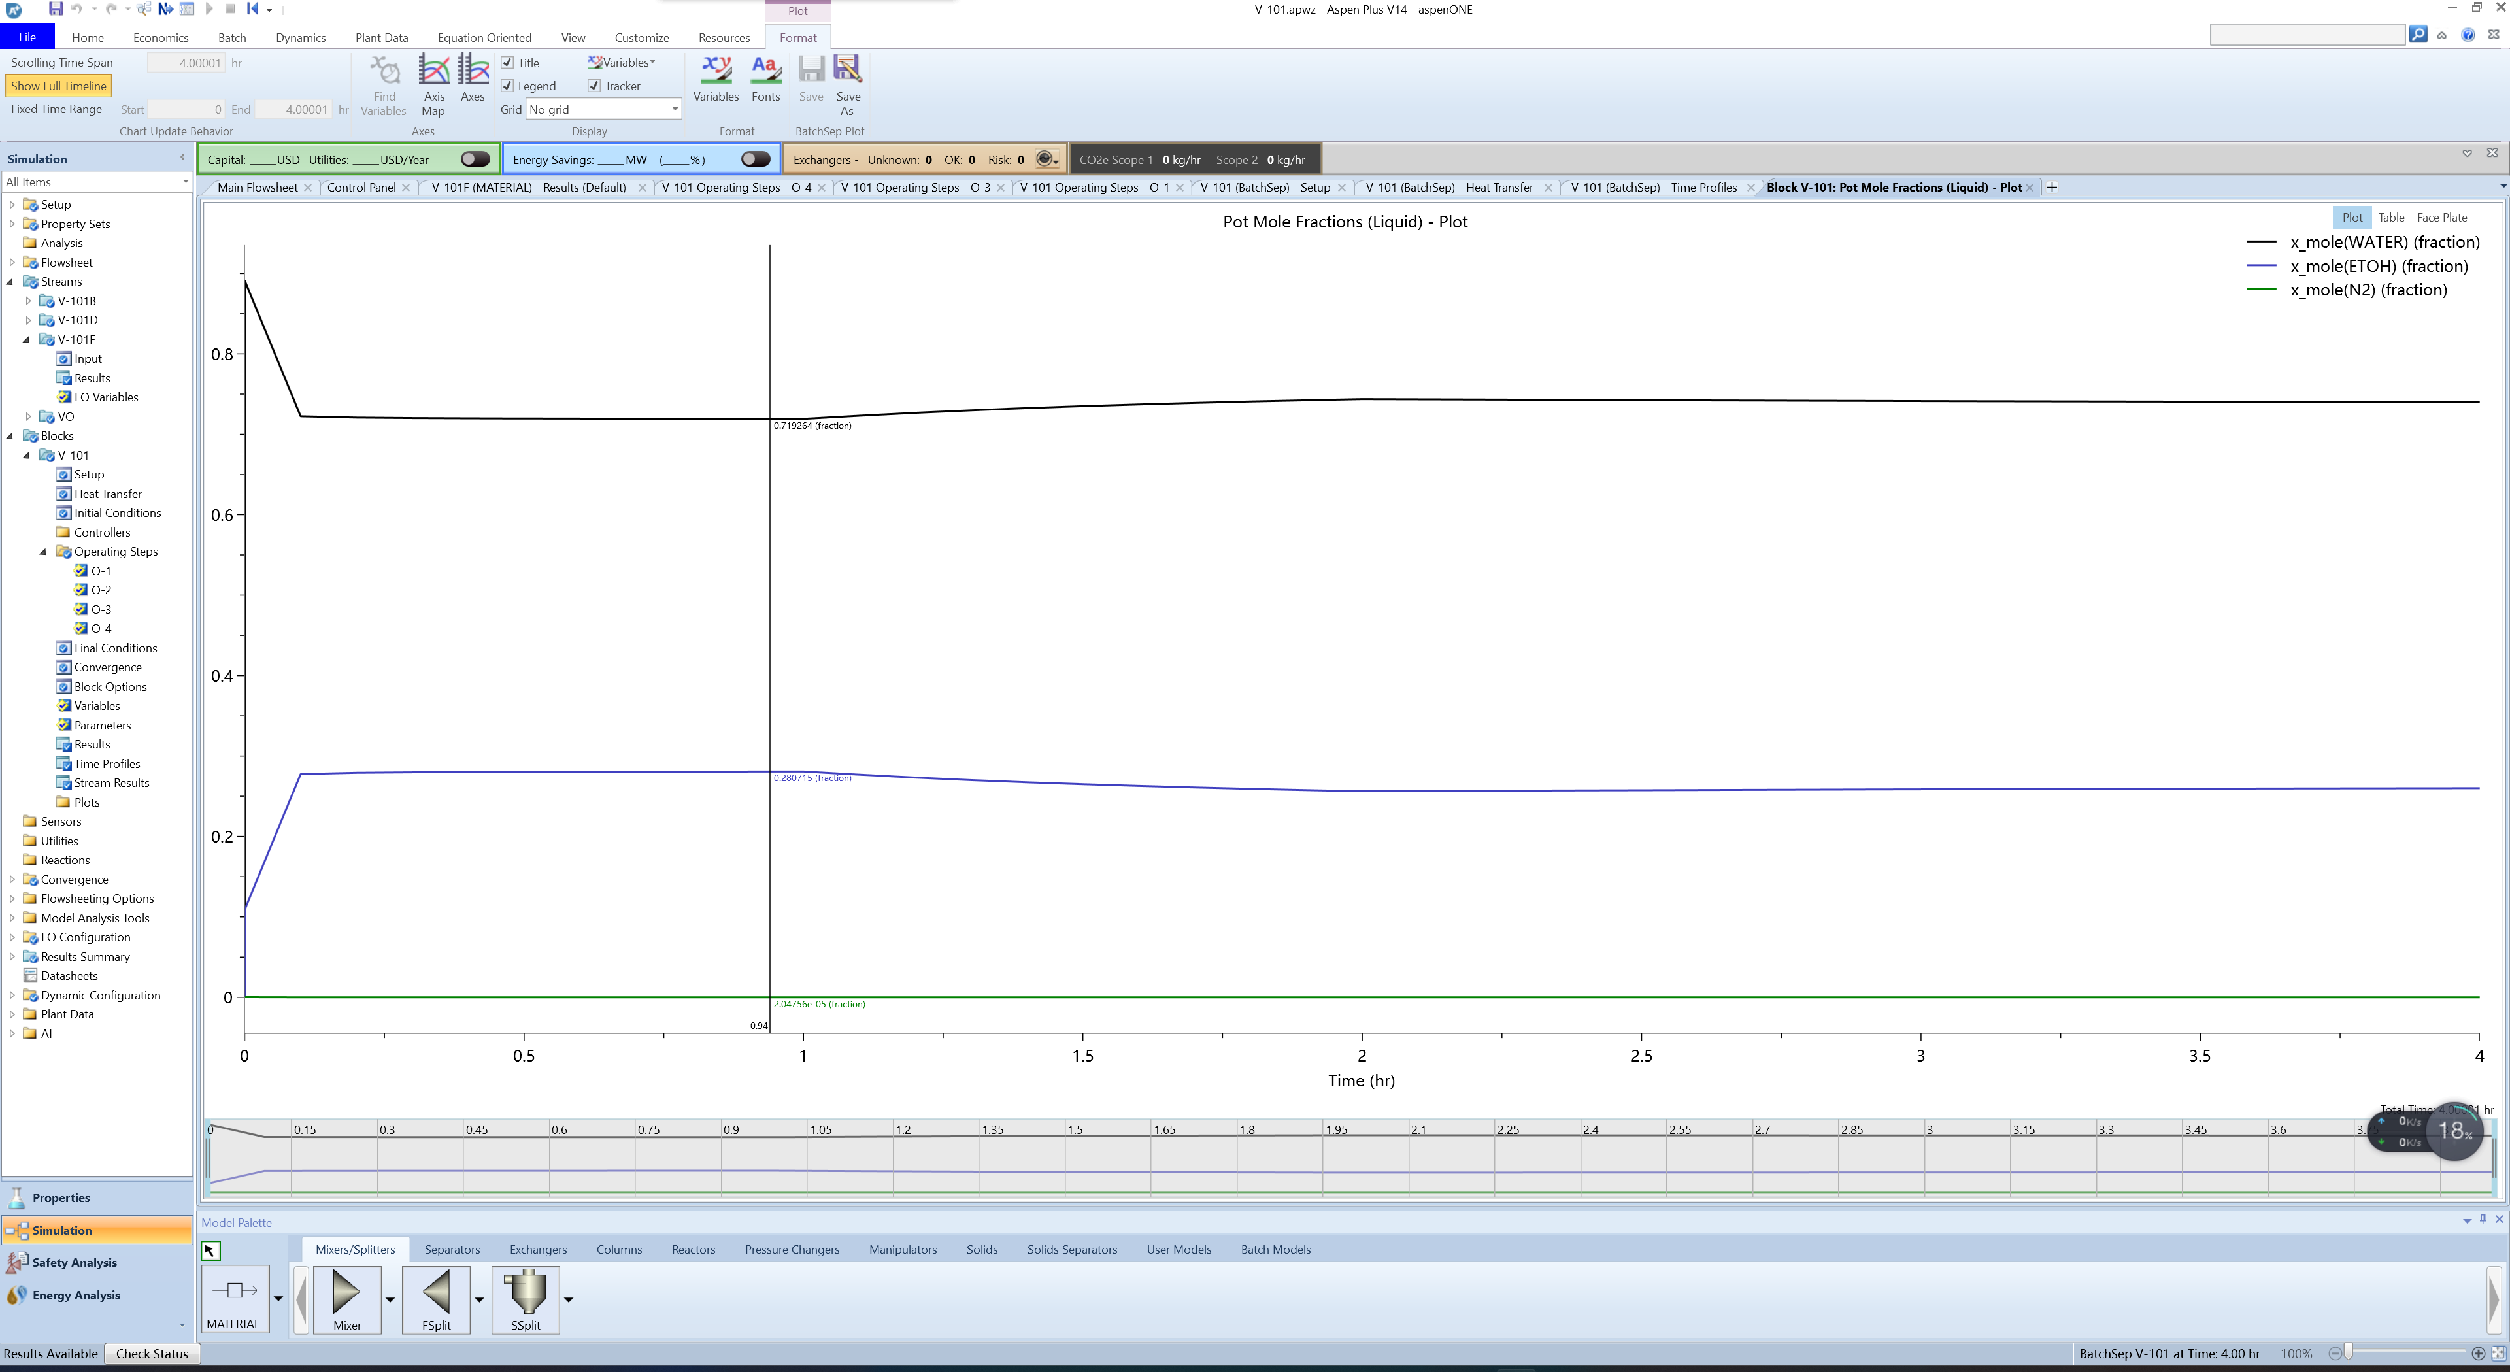Open Axis Map tool
2510x1372 pixels.
click(433, 86)
